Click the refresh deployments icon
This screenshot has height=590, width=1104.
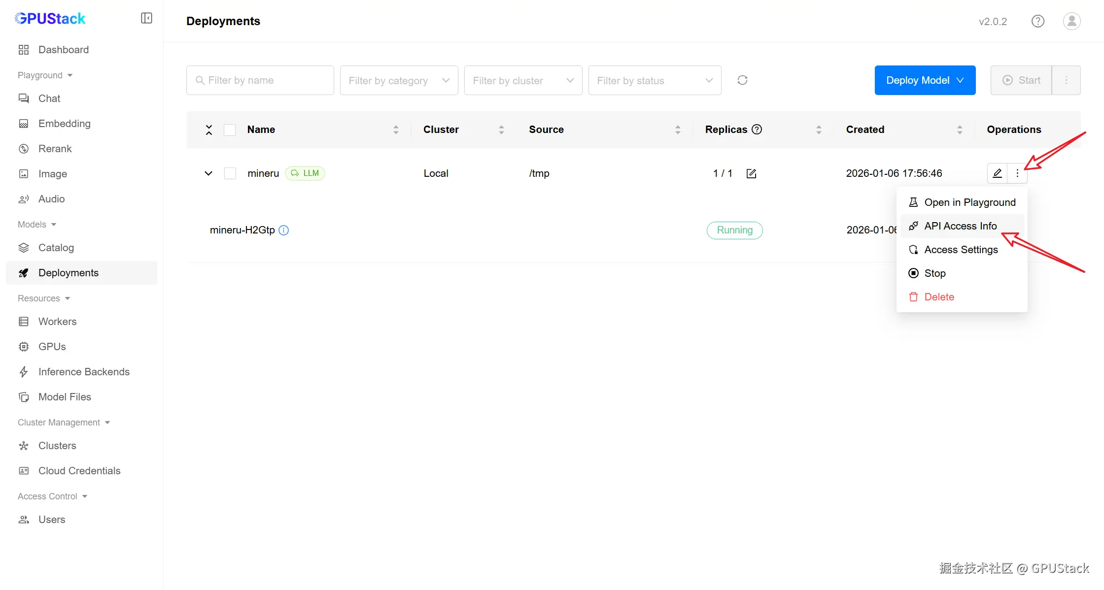742,80
